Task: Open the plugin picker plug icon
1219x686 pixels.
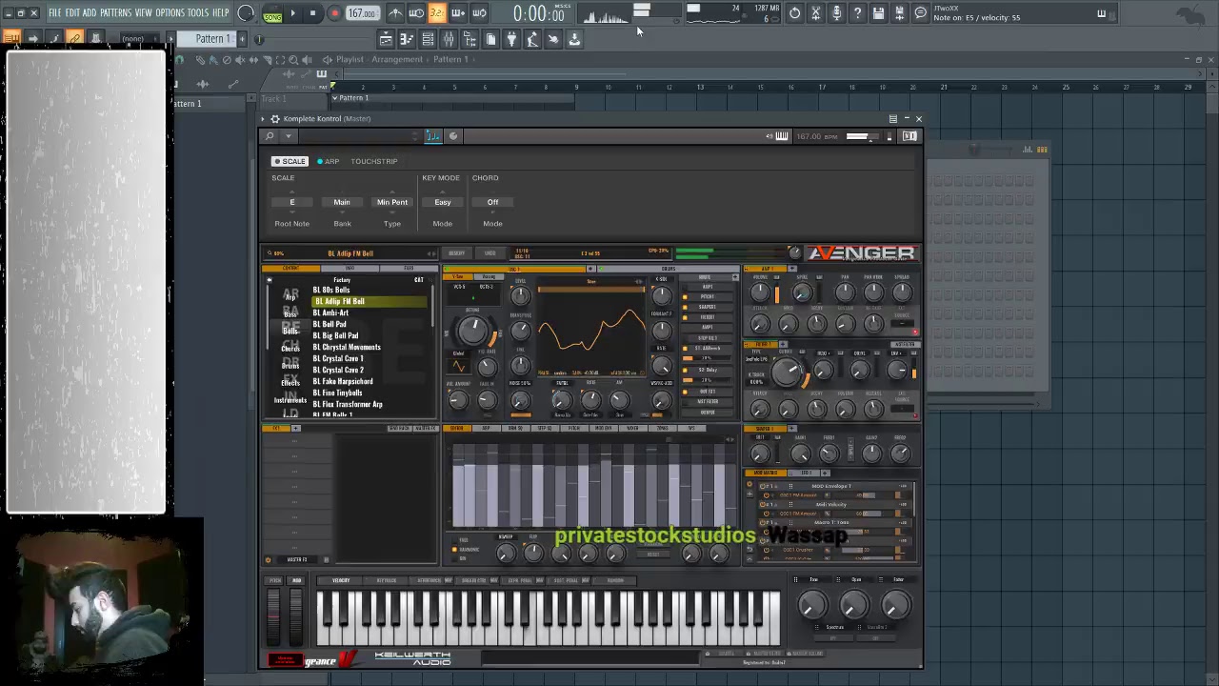Action: pyautogui.click(x=511, y=39)
